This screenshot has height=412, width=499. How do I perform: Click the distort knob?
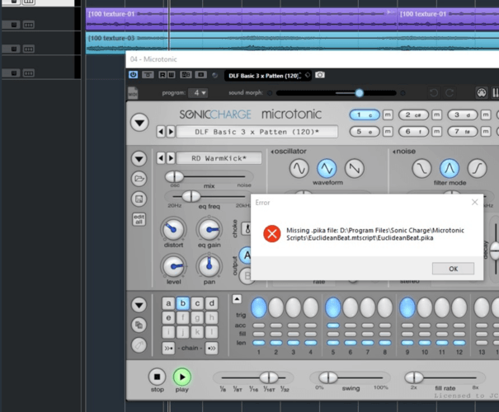pos(173,230)
